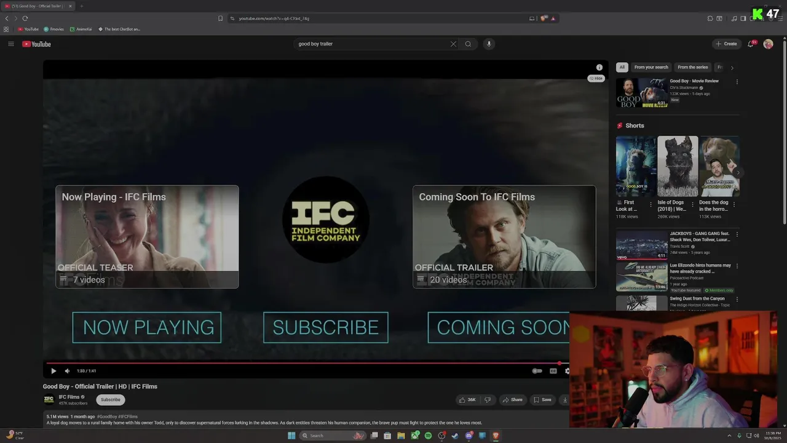787x443 pixels.
Task: Show video info card icon
Action: click(x=599, y=67)
